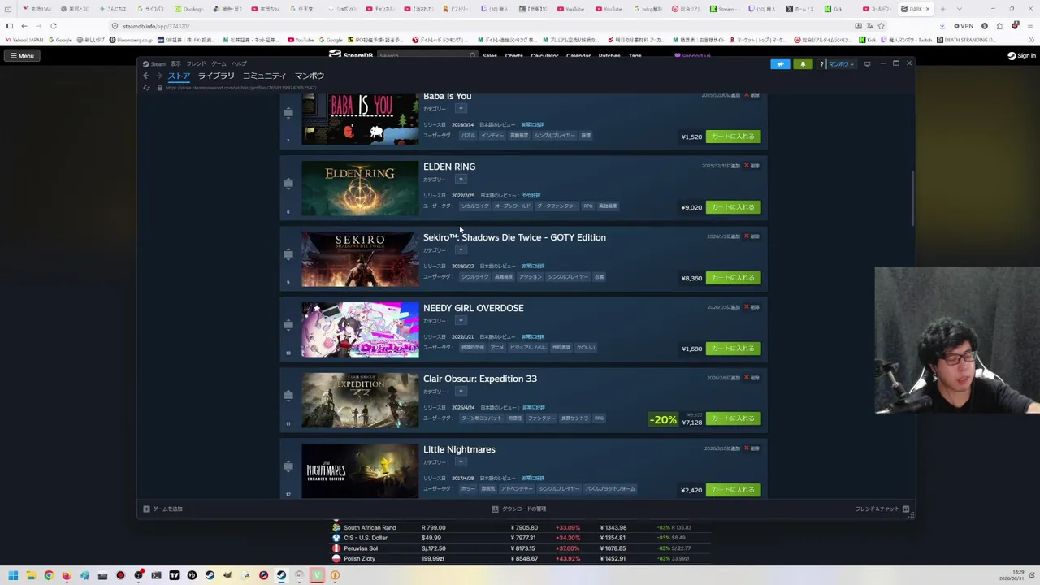Viewport: 1040px width, 585px height.
Task: Grab the Sekiro reorder handle
Action: click(288, 254)
